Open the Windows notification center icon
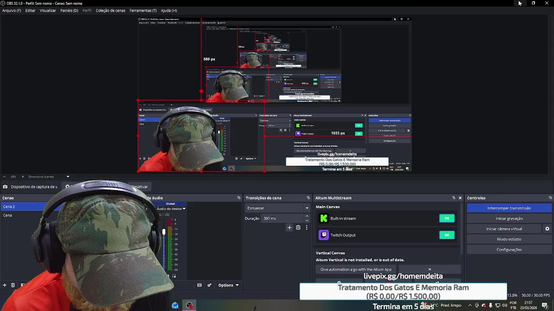The image size is (554, 311). [x=545, y=305]
